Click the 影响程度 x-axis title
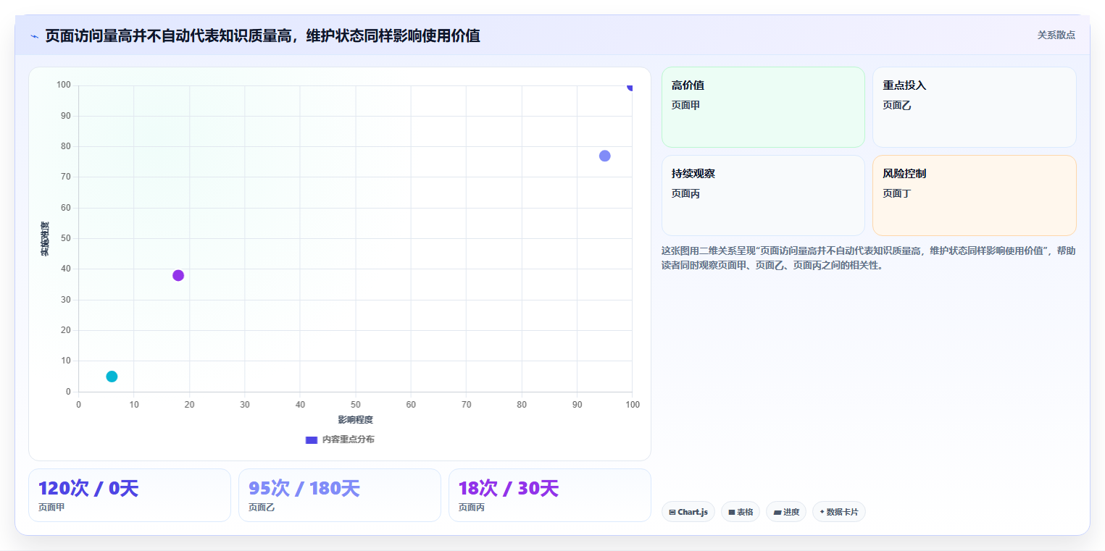Viewport: 1105px width, 551px height. [355, 420]
